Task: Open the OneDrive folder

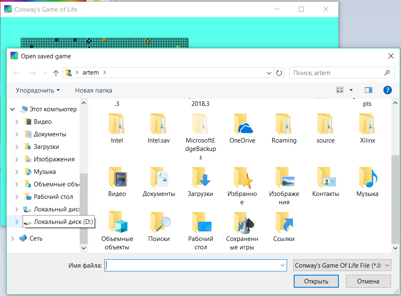Action: (242, 128)
